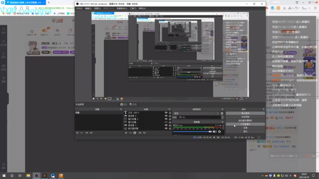Viewport: 319px width, 179px height.
Task: Open browser hamburger menu icon
Action: [315, 8]
